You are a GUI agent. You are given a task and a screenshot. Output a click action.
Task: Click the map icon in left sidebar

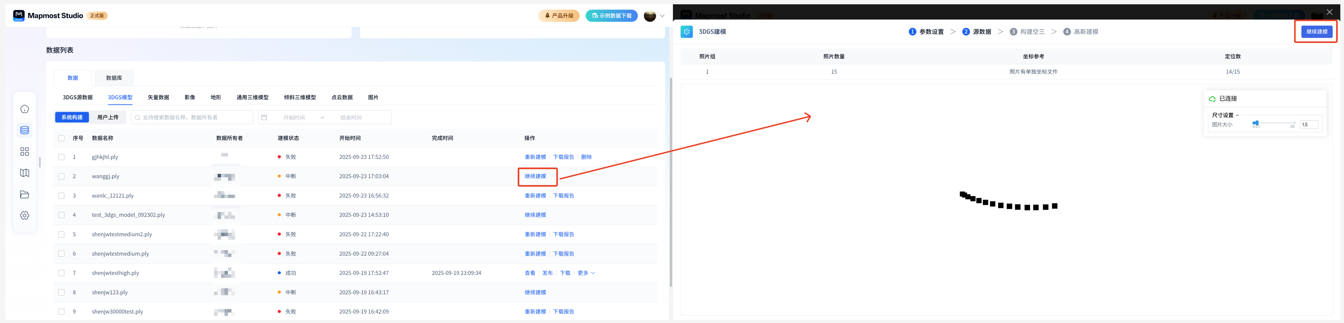pyautogui.click(x=24, y=173)
